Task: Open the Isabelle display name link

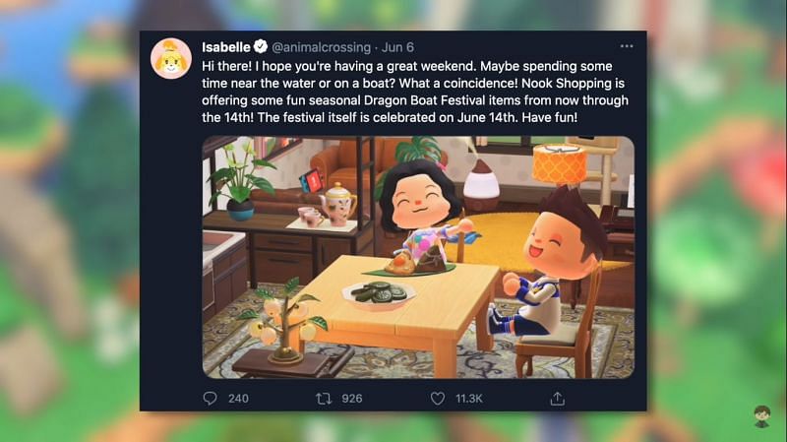Action: pos(226,47)
